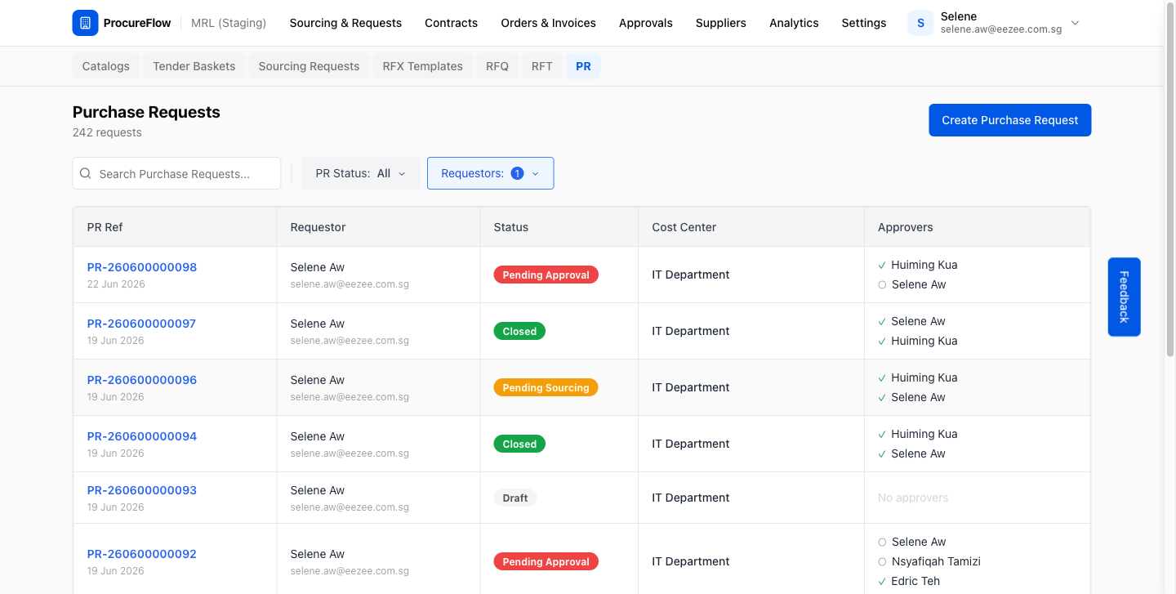The width and height of the screenshot is (1176, 594).
Task: Click the user avatar letter S
Action: pyautogui.click(x=920, y=23)
